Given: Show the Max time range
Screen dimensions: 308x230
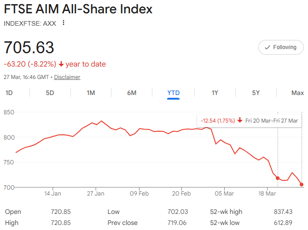Looking at the screenshot, I should 297,93.
